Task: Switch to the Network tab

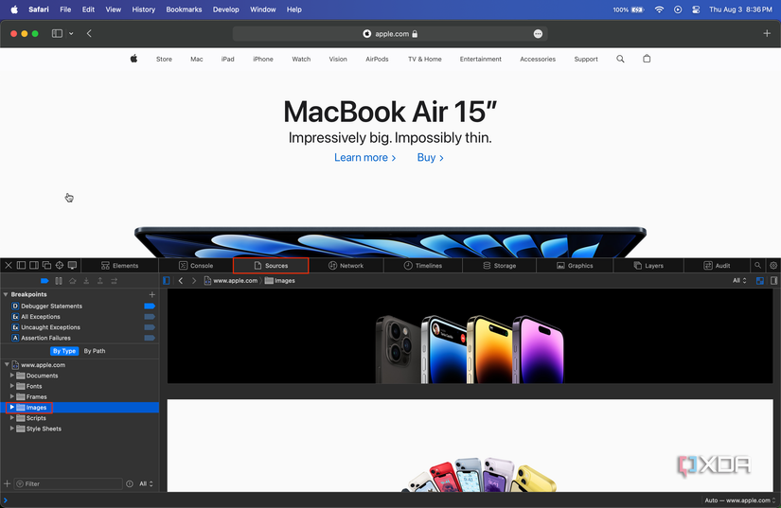Action: pos(346,265)
